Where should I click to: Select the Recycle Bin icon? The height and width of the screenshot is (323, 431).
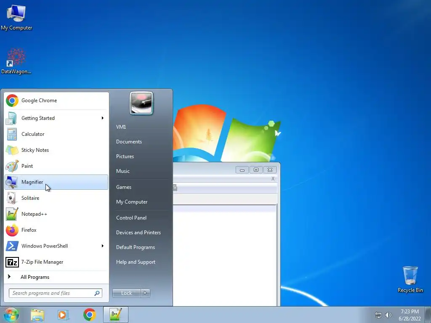410,279
